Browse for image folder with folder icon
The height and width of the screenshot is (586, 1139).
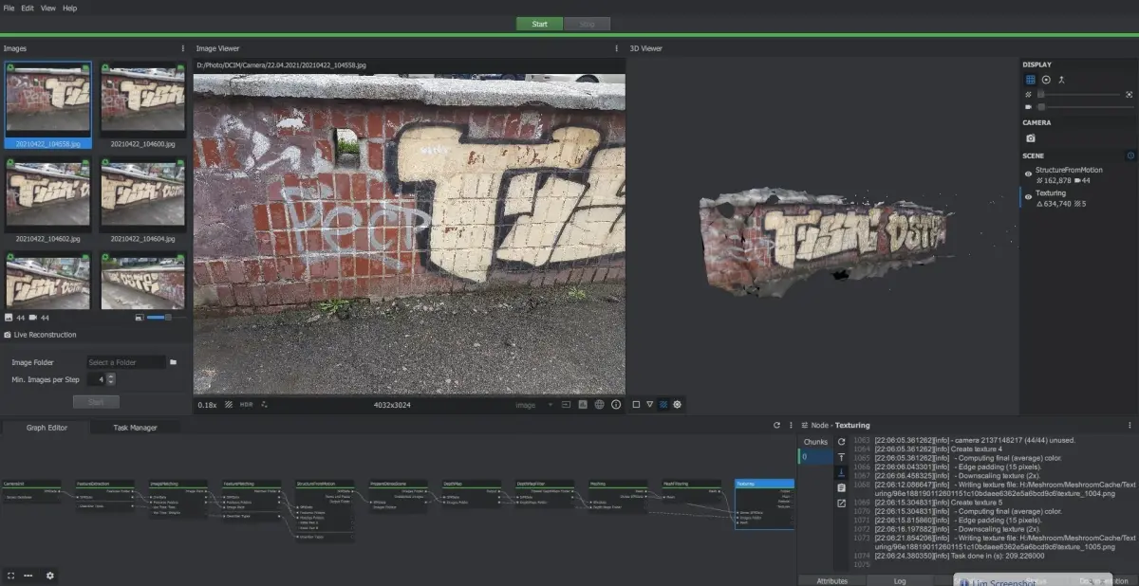(174, 362)
